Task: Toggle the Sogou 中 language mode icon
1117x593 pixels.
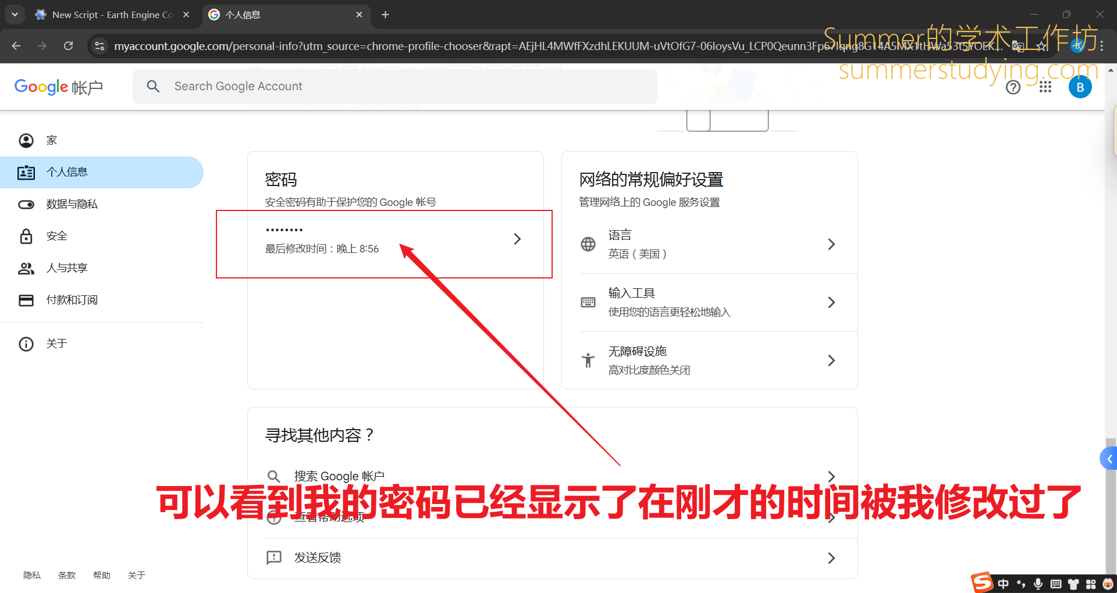Action: pos(1004,584)
